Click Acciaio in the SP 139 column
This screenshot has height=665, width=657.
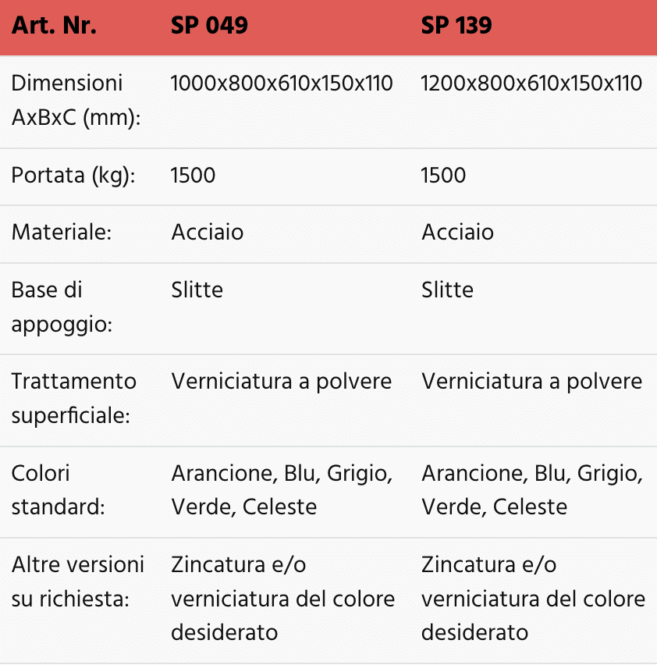[x=458, y=233]
